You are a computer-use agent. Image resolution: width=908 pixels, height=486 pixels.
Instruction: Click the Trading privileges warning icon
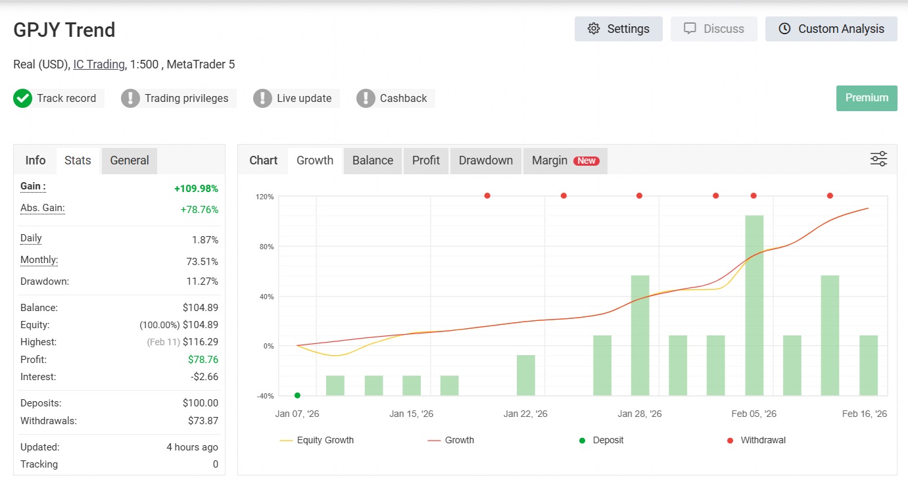pyautogui.click(x=130, y=99)
